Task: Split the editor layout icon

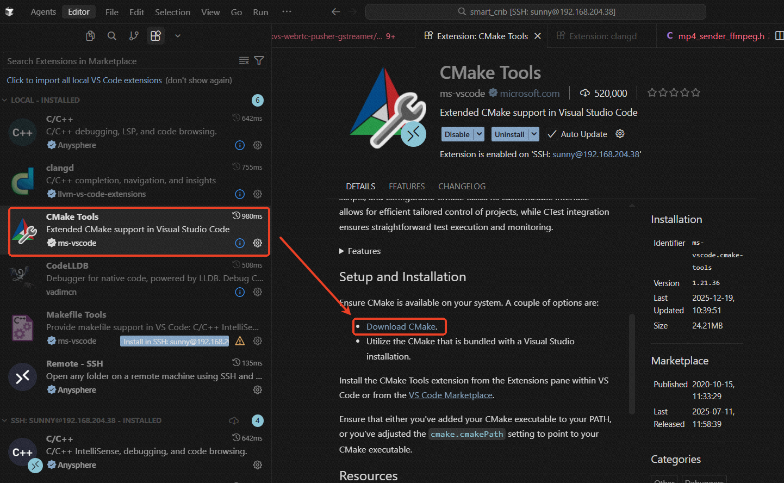Action: tap(779, 36)
